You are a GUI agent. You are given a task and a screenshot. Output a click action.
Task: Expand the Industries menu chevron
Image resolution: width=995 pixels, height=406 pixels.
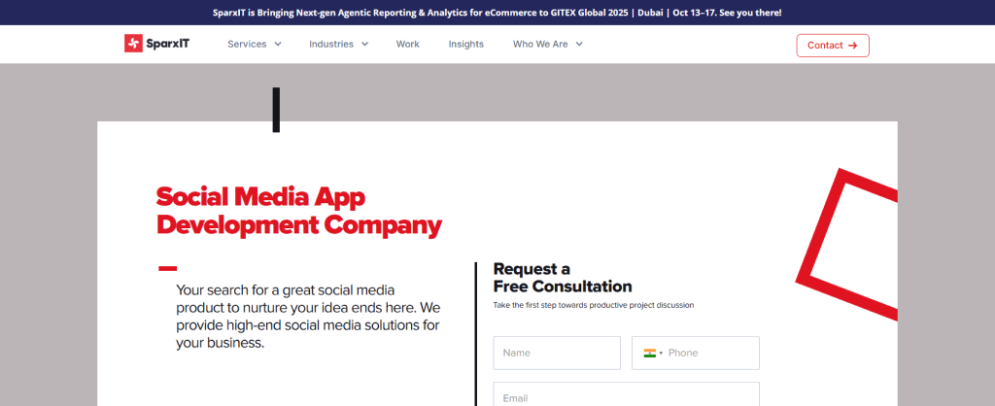click(364, 44)
